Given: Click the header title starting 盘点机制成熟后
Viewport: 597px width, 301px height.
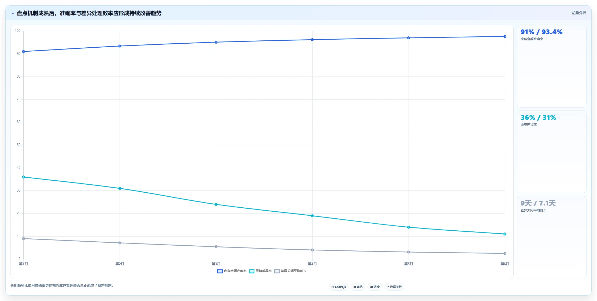Looking at the screenshot, I should (89, 13).
